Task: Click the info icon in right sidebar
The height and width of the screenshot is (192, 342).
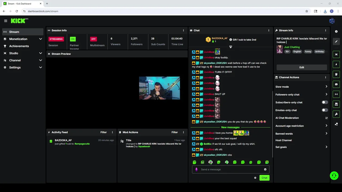Action: pyautogui.click(x=336, y=31)
